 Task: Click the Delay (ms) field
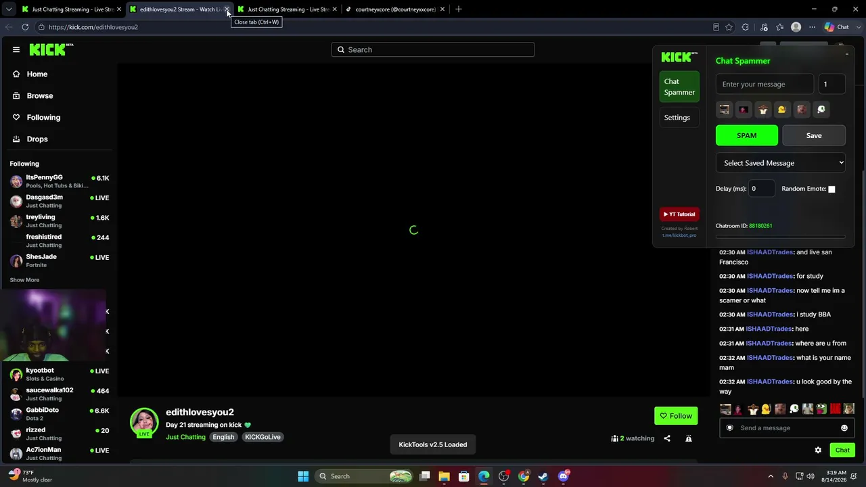tap(761, 189)
